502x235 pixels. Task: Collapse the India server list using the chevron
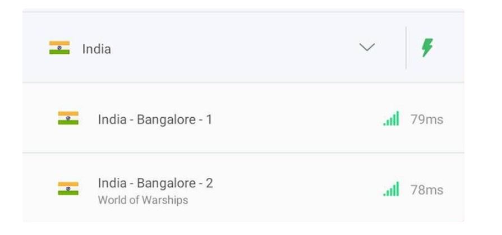coord(367,48)
